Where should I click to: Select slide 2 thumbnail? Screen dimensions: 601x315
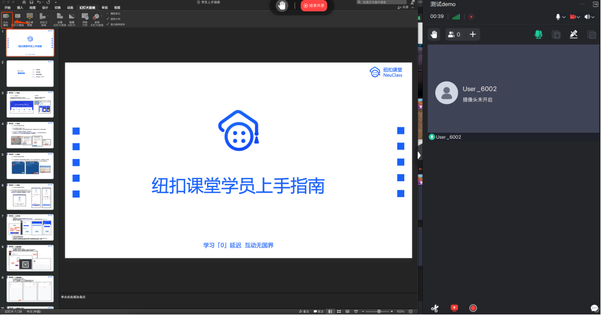point(30,73)
